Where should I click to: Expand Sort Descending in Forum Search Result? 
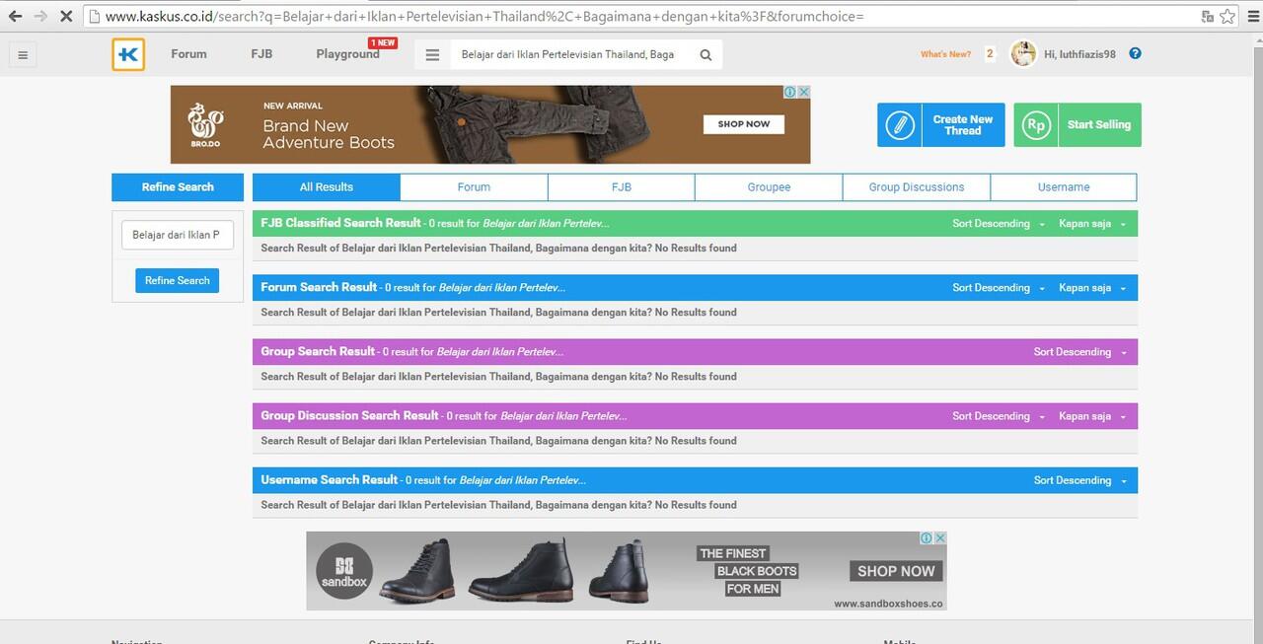pos(998,288)
